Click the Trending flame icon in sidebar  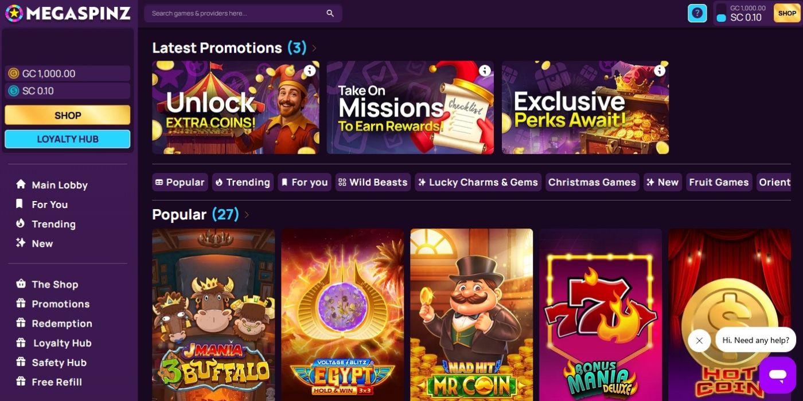point(21,223)
